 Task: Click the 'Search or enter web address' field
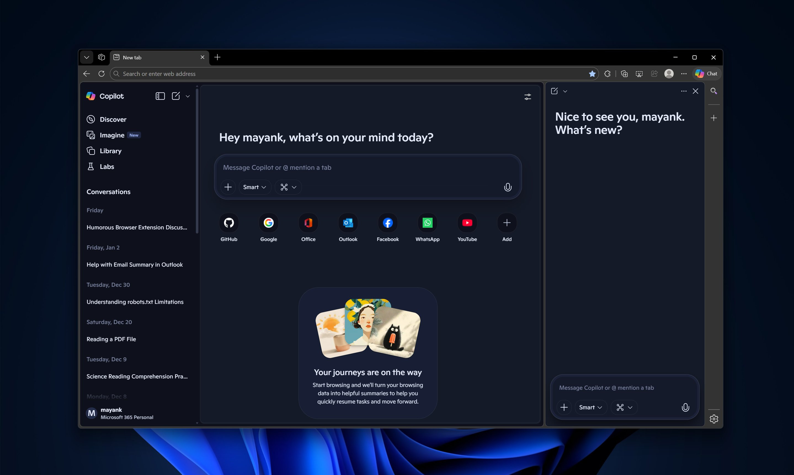[320, 74]
